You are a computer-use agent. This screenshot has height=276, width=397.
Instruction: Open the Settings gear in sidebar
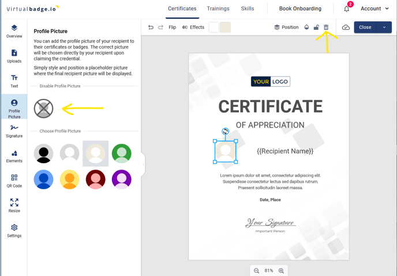pyautogui.click(x=14, y=231)
